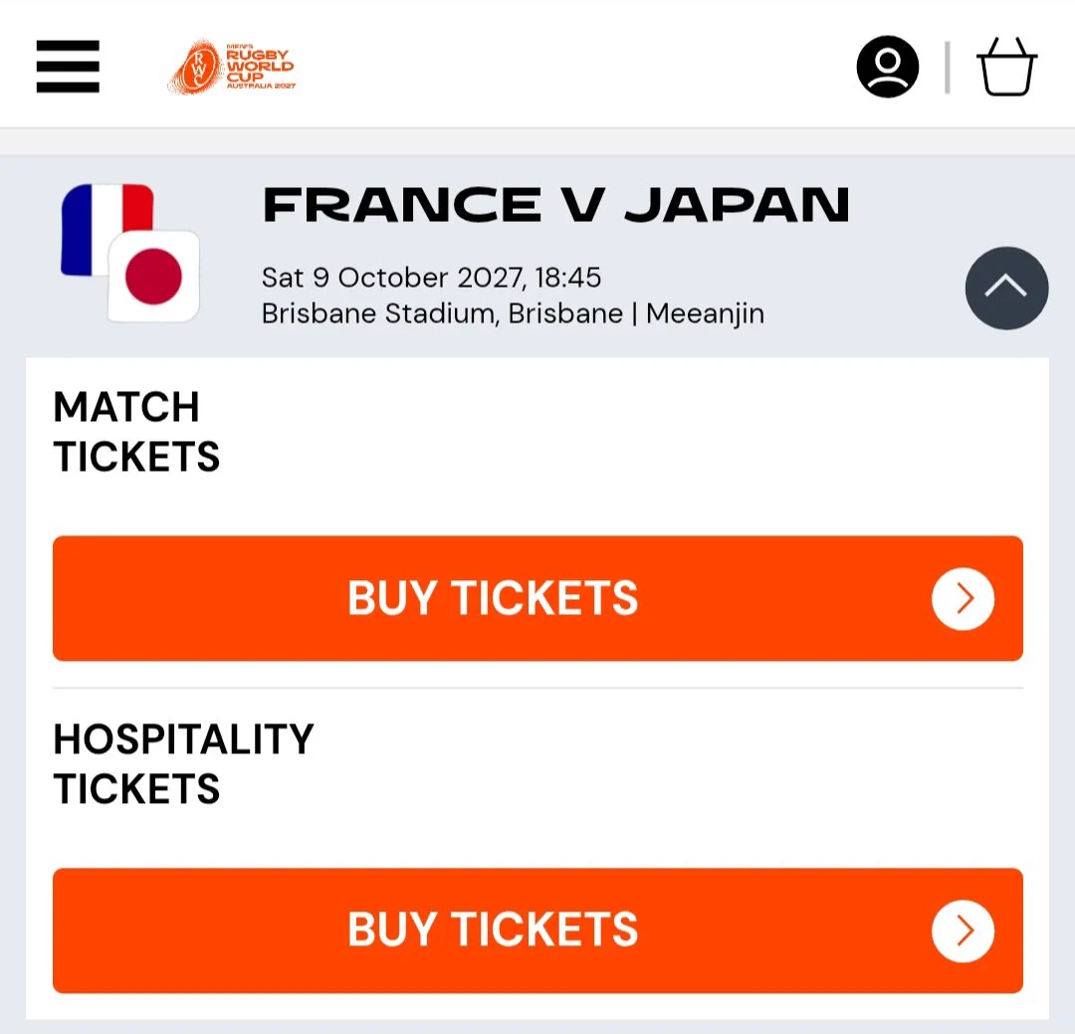Buy tickets under Hospitality Tickets
This screenshot has width=1075, height=1034.
(x=537, y=930)
